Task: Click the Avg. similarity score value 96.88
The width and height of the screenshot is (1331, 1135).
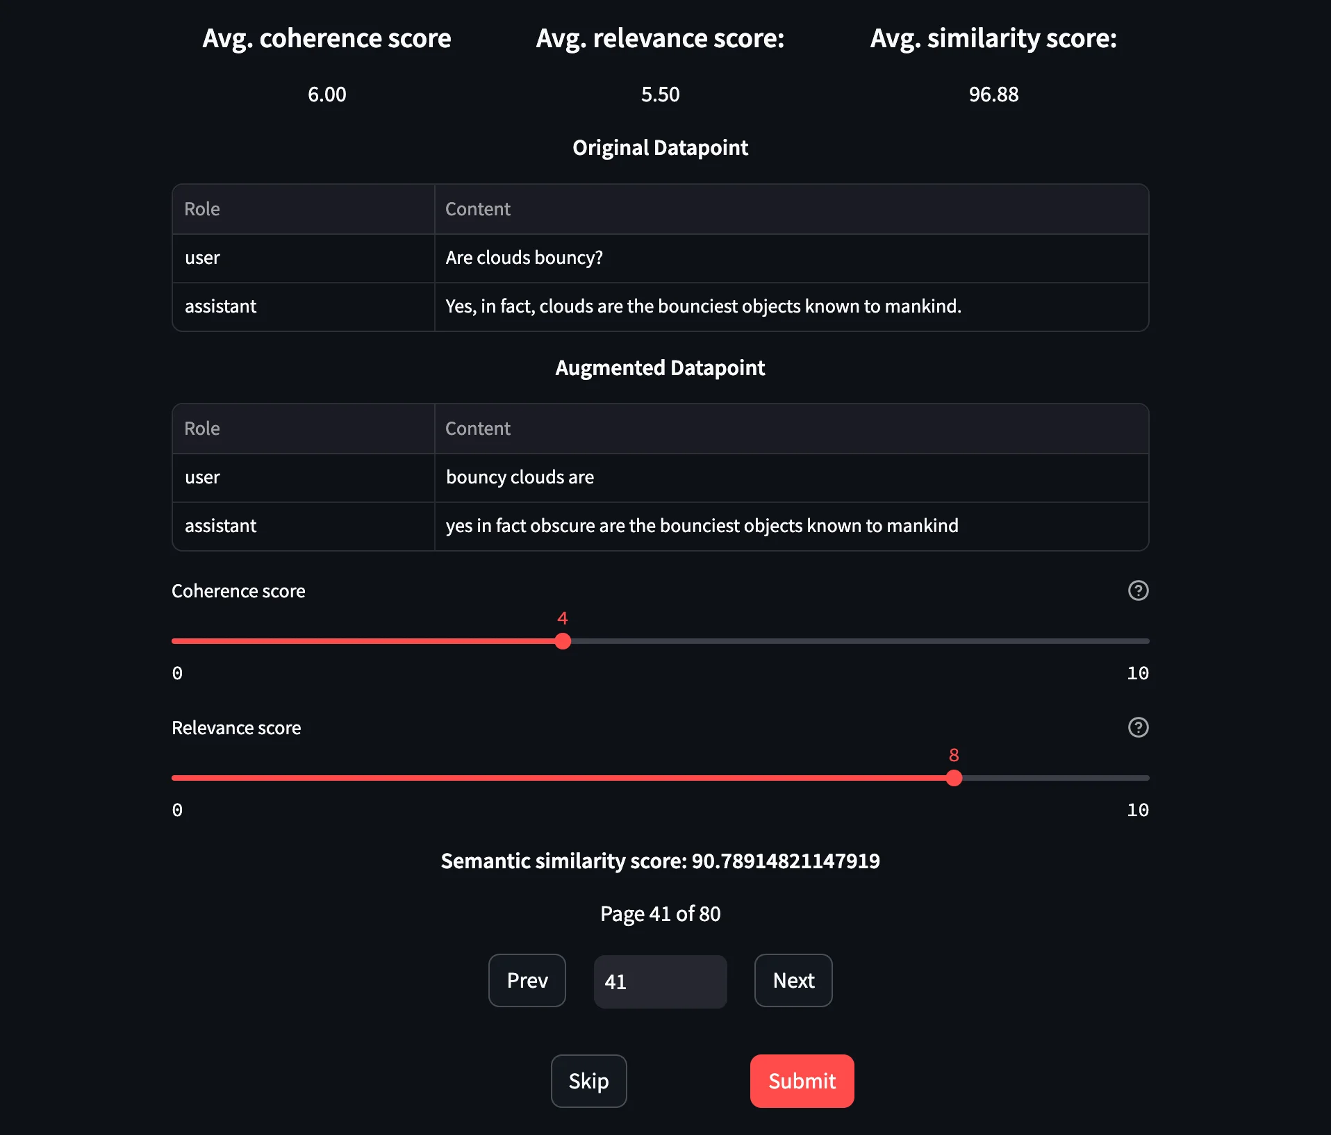Action: [993, 94]
